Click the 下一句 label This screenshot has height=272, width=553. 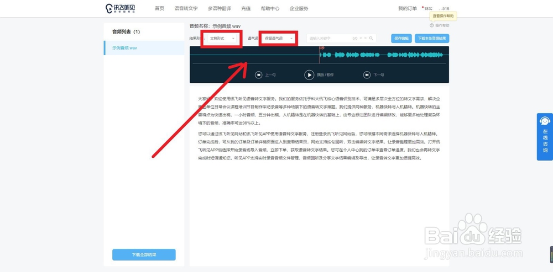pyautogui.click(x=379, y=75)
